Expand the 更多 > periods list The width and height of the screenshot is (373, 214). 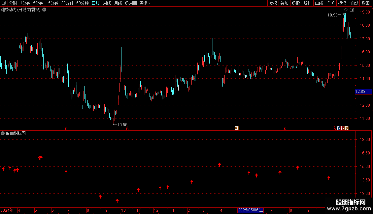(145, 3)
